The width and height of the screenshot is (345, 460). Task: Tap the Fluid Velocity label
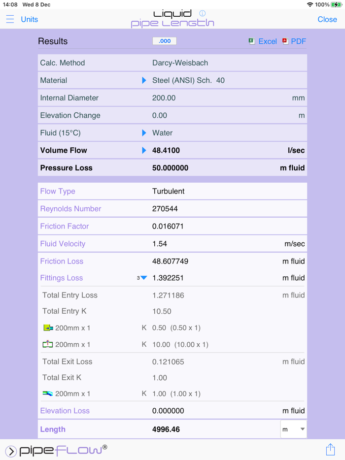click(63, 244)
